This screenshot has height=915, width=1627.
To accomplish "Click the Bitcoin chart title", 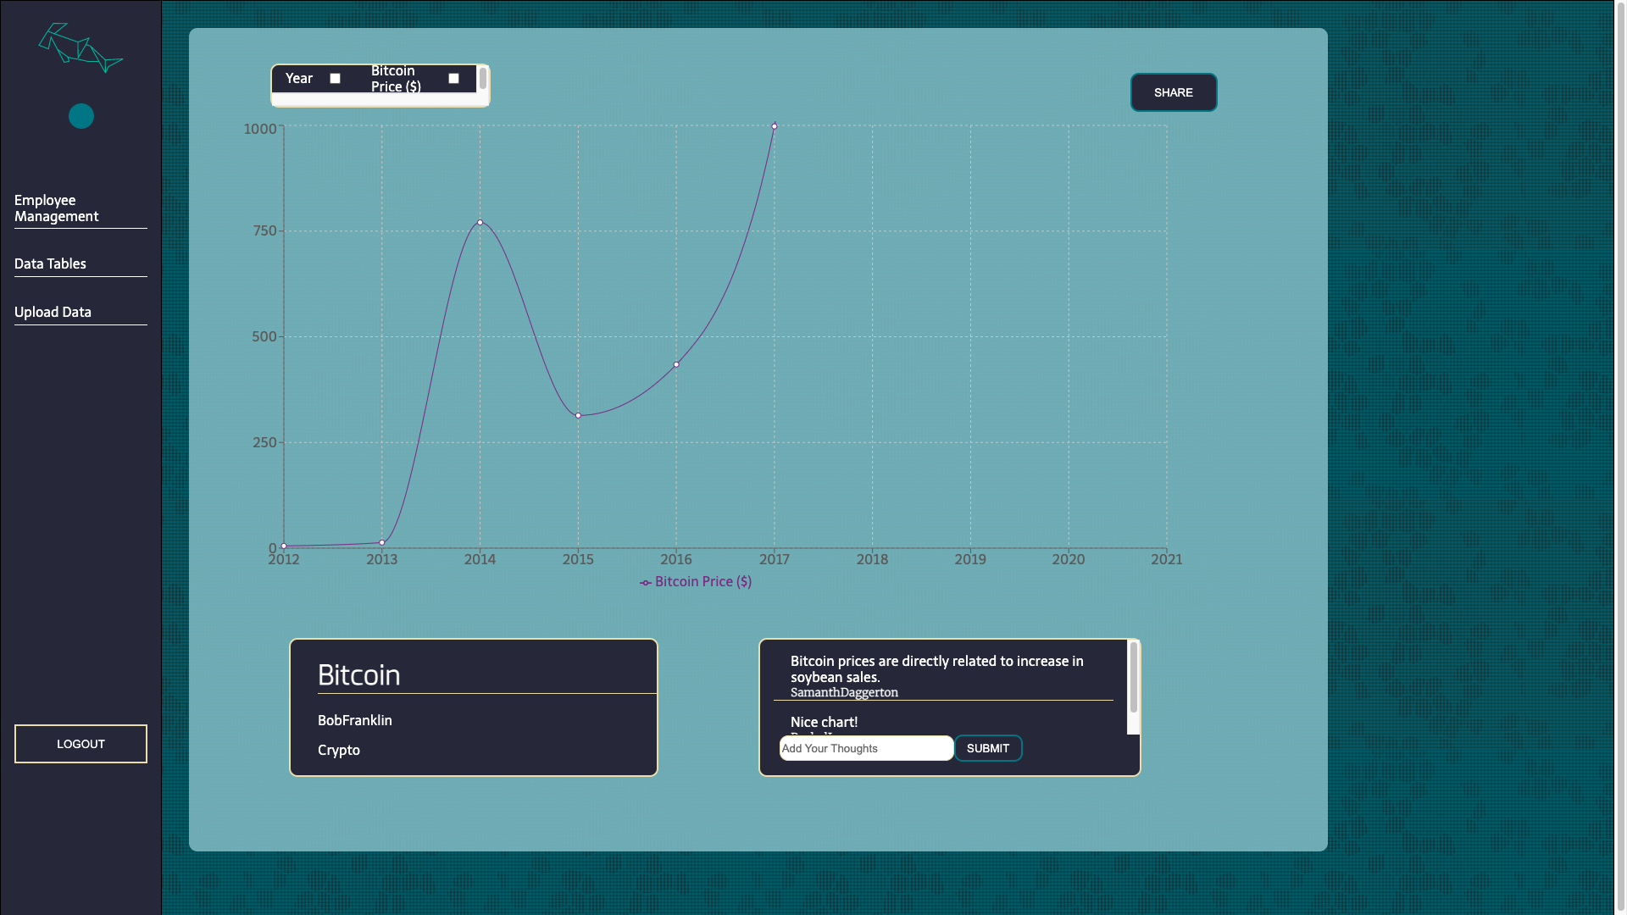I will click(x=358, y=675).
